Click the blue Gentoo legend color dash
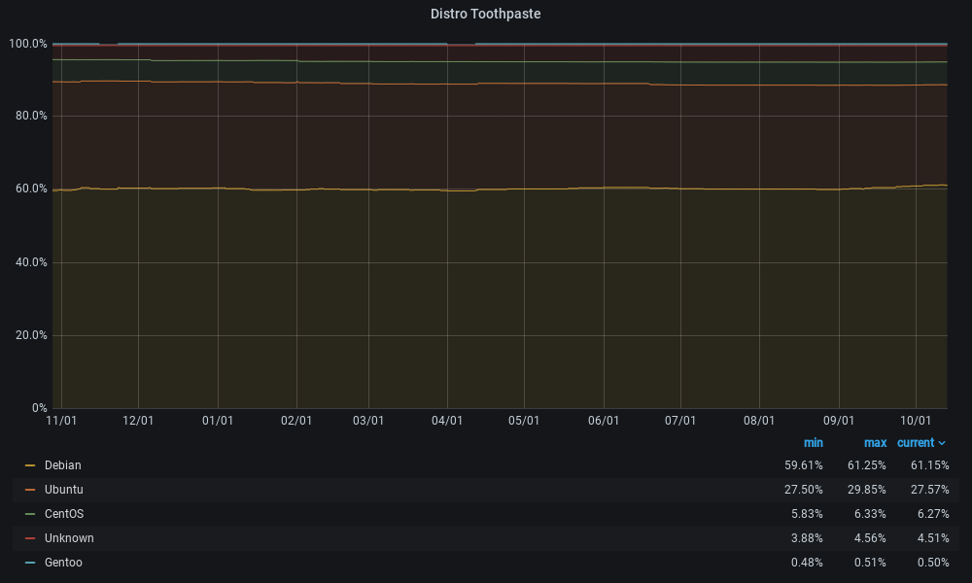 (30, 563)
